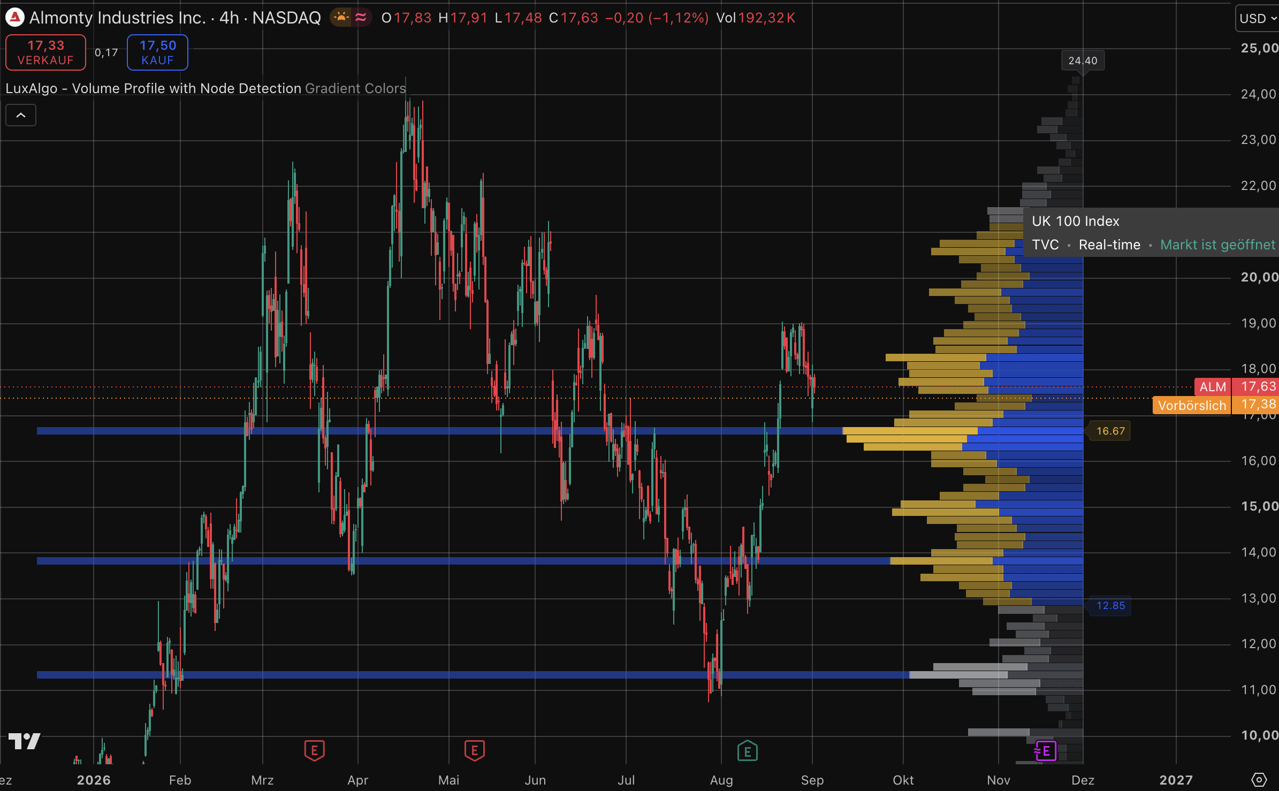
Task: Click the close value C 17,63
Action: click(x=574, y=18)
